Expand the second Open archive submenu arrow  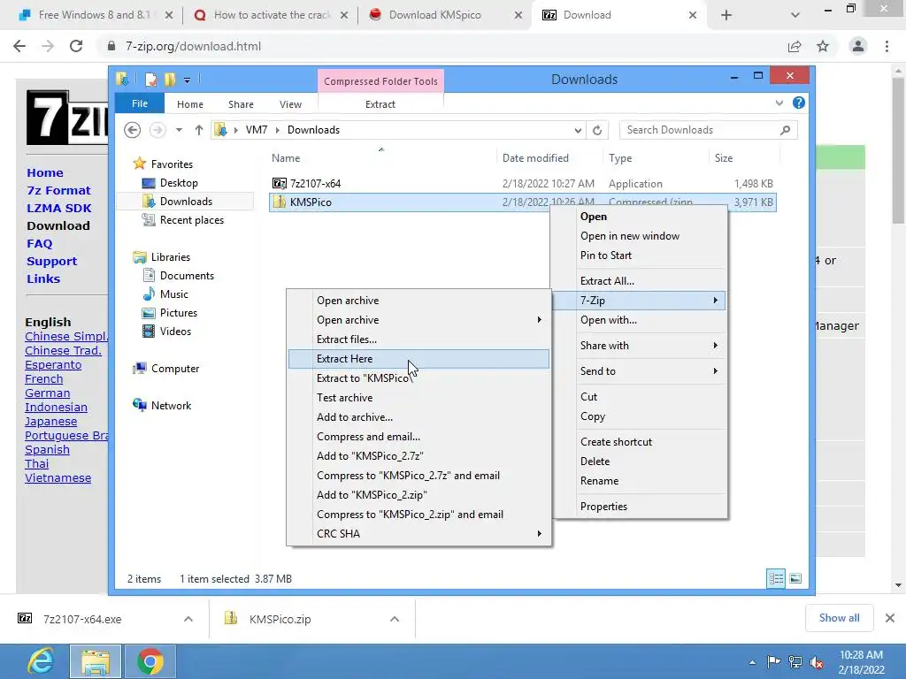539,319
